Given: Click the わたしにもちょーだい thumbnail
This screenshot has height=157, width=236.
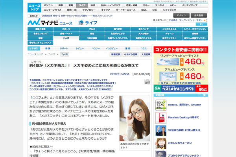Looking at the screenshot, I should click(161, 143).
